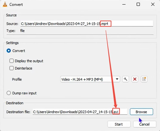Image resolution: width=160 pixels, height=131 pixels.
Task: Enable the Deinterlace checkbox
Action: tap(12, 68)
